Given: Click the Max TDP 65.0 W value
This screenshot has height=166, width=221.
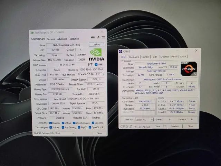Looking at the screenshot, I should coord(173,67).
